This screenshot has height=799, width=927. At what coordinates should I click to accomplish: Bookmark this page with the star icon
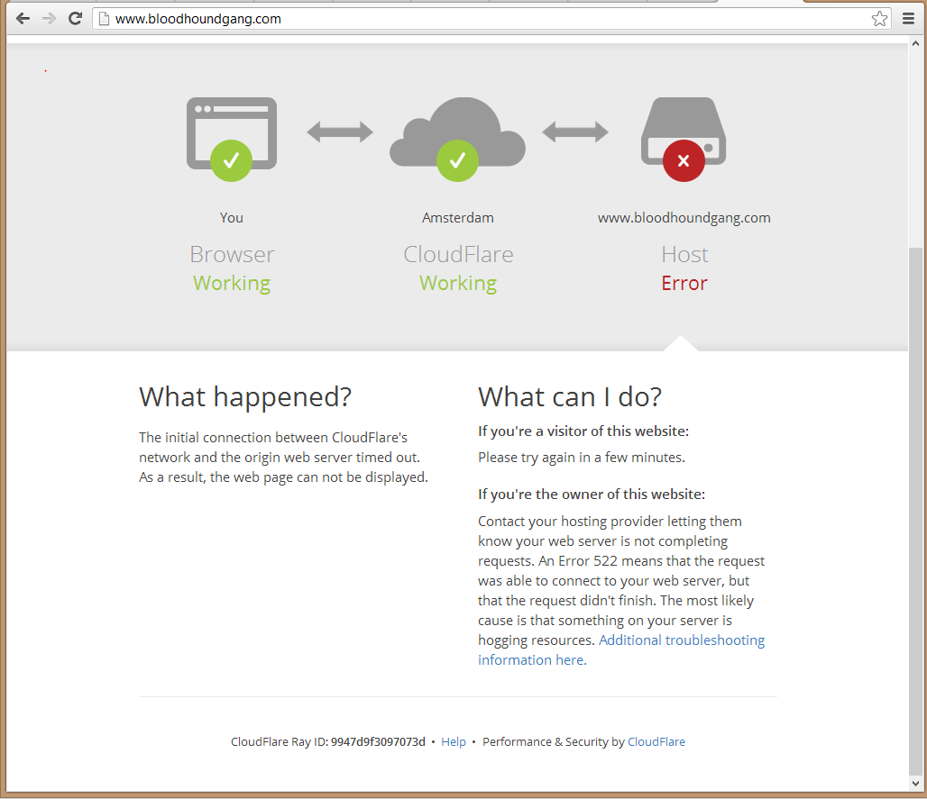tap(879, 19)
